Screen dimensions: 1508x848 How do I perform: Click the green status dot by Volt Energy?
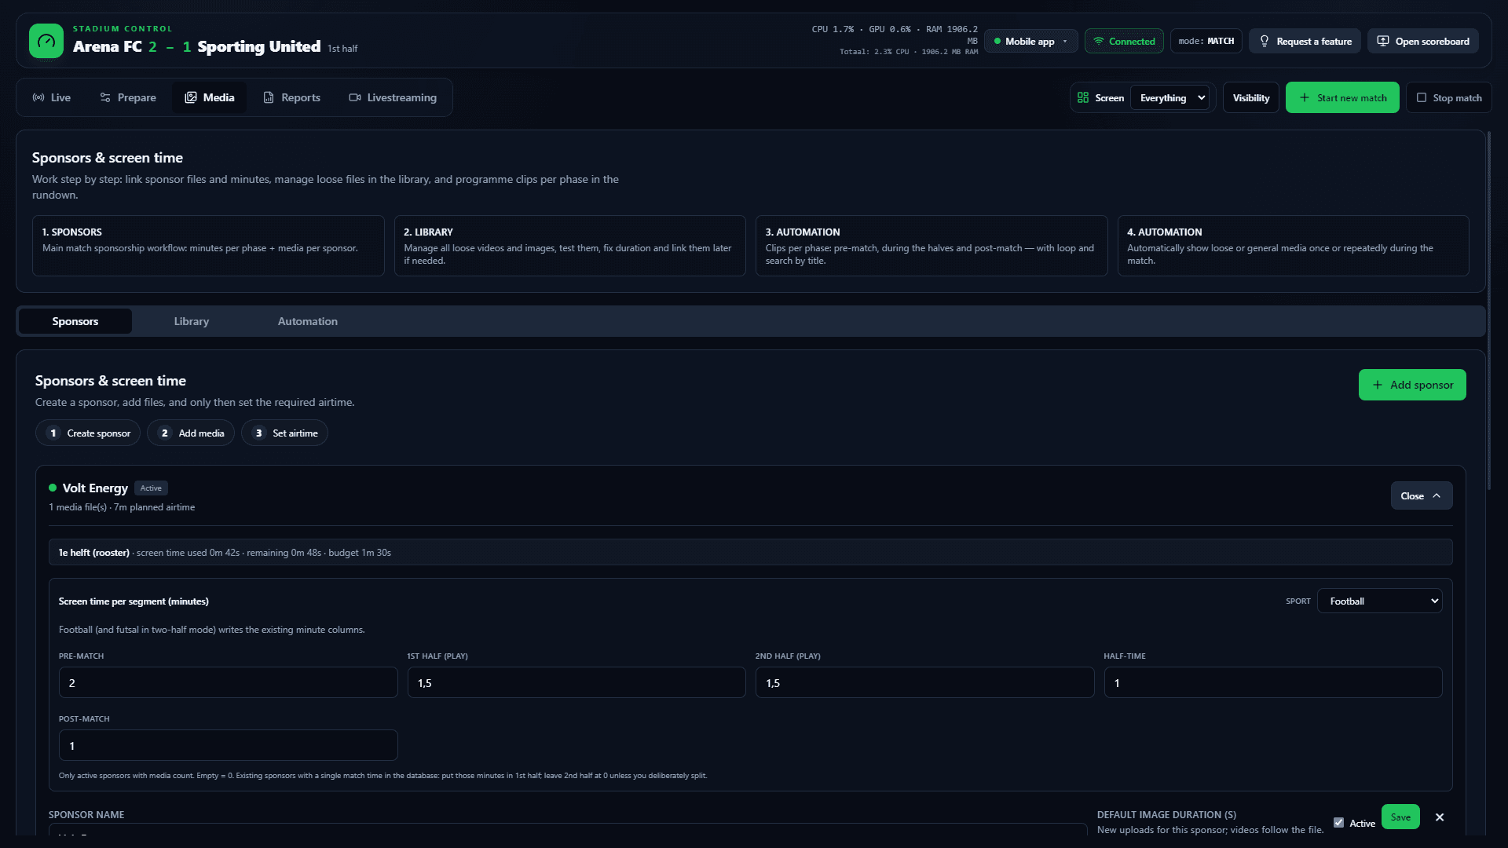[53, 488]
